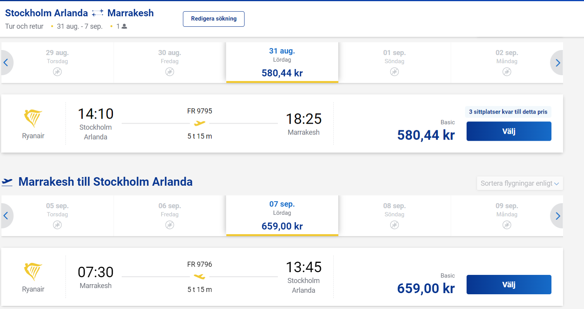Click the Ryanair harp logo on outbound flight
Viewport: 584px width, 309px height.
click(x=33, y=119)
